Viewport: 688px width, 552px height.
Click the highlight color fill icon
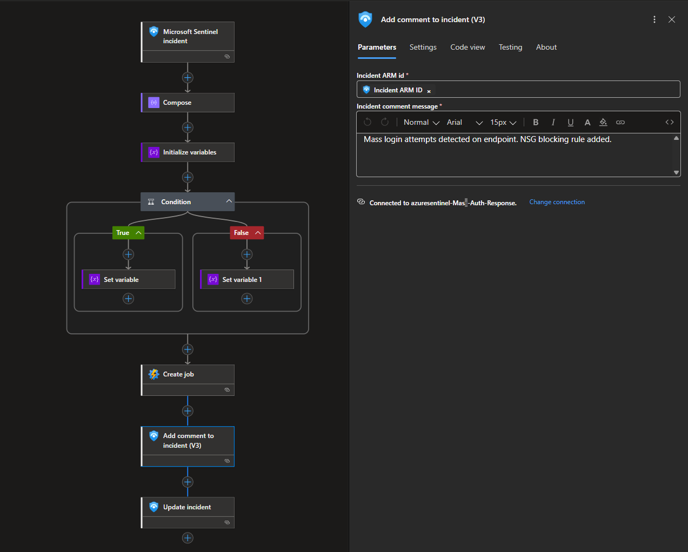[x=603, y=123]
